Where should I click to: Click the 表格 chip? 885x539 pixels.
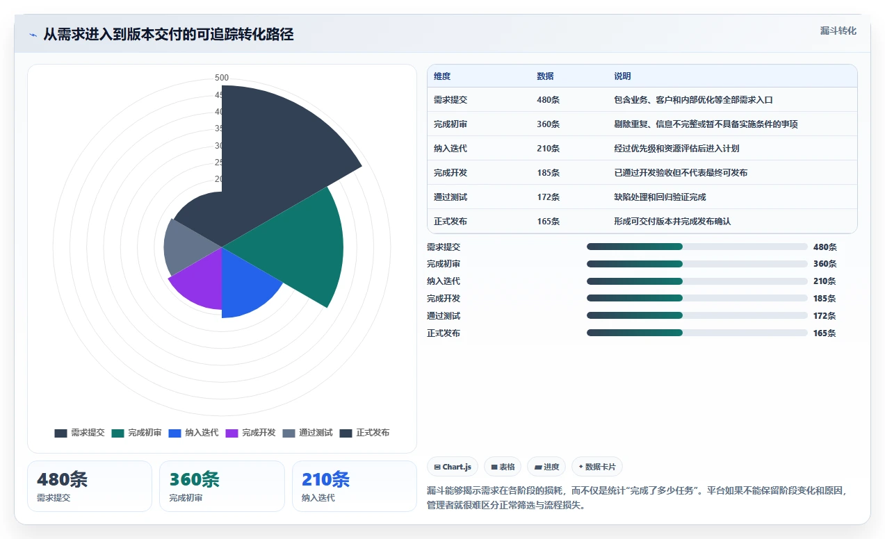[x=503, y=467]
